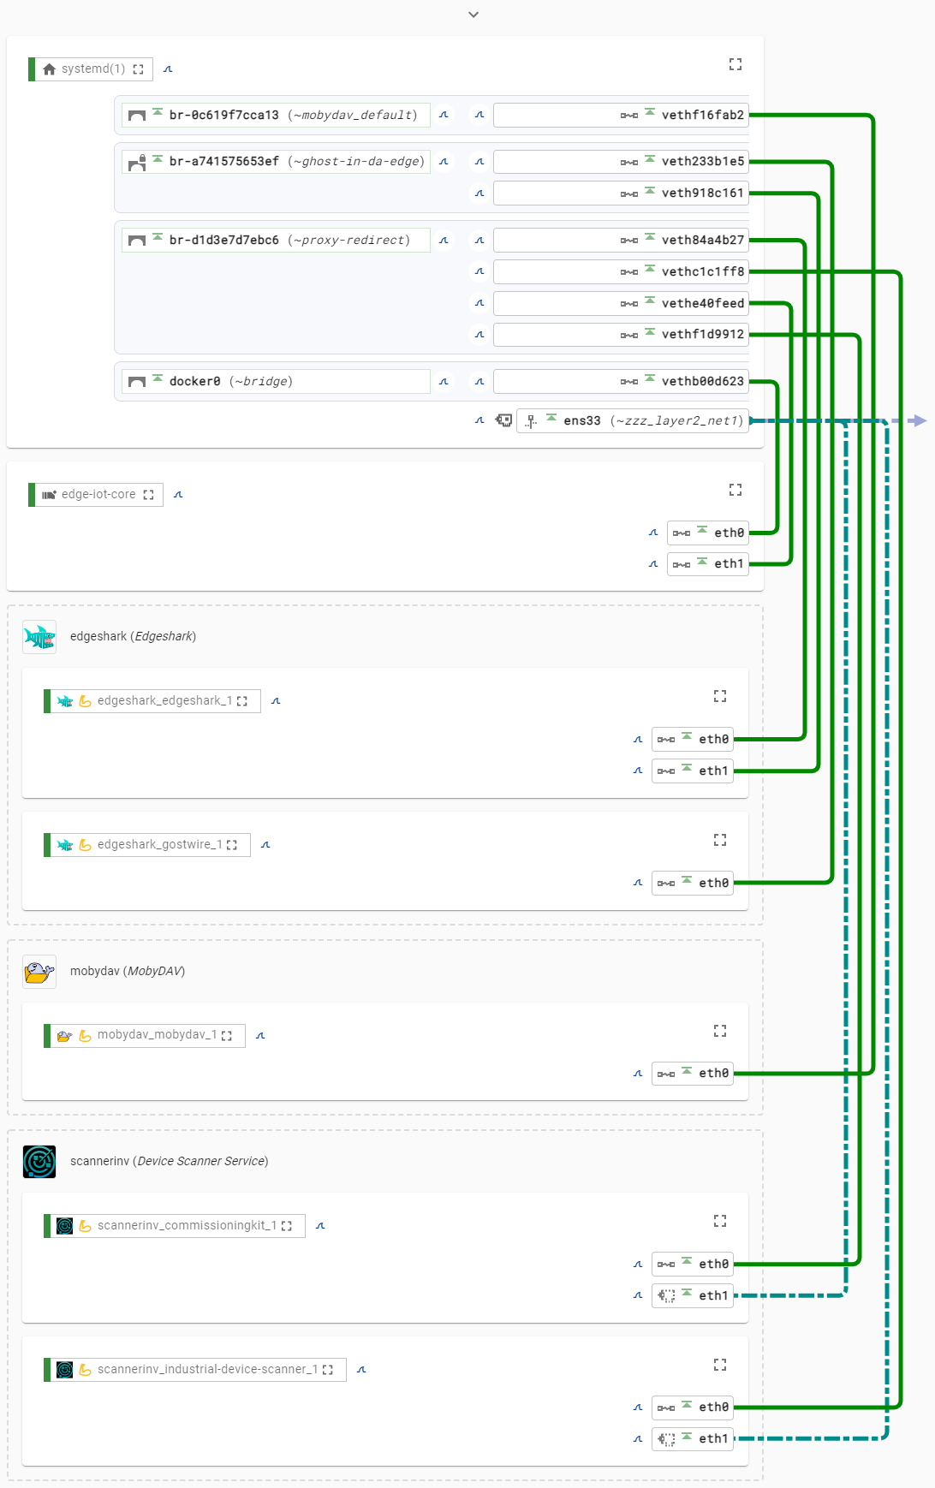Click the network card icon beside ens33
Image resolution: width=935 pixels, height=1488 pixels.
504,420
